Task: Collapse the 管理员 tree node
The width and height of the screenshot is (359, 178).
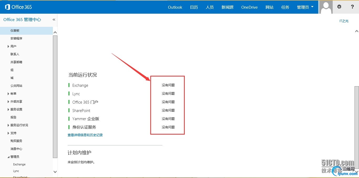Action: point(8,157)
